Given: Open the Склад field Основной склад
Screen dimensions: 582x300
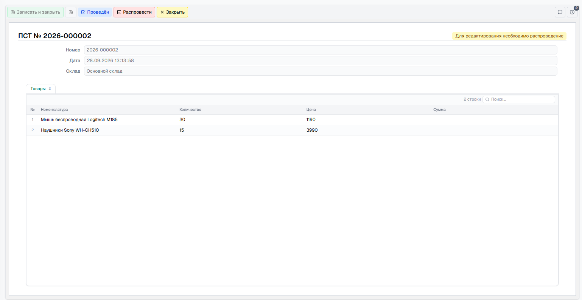Looking at the screenshot, I should [321, 71].
